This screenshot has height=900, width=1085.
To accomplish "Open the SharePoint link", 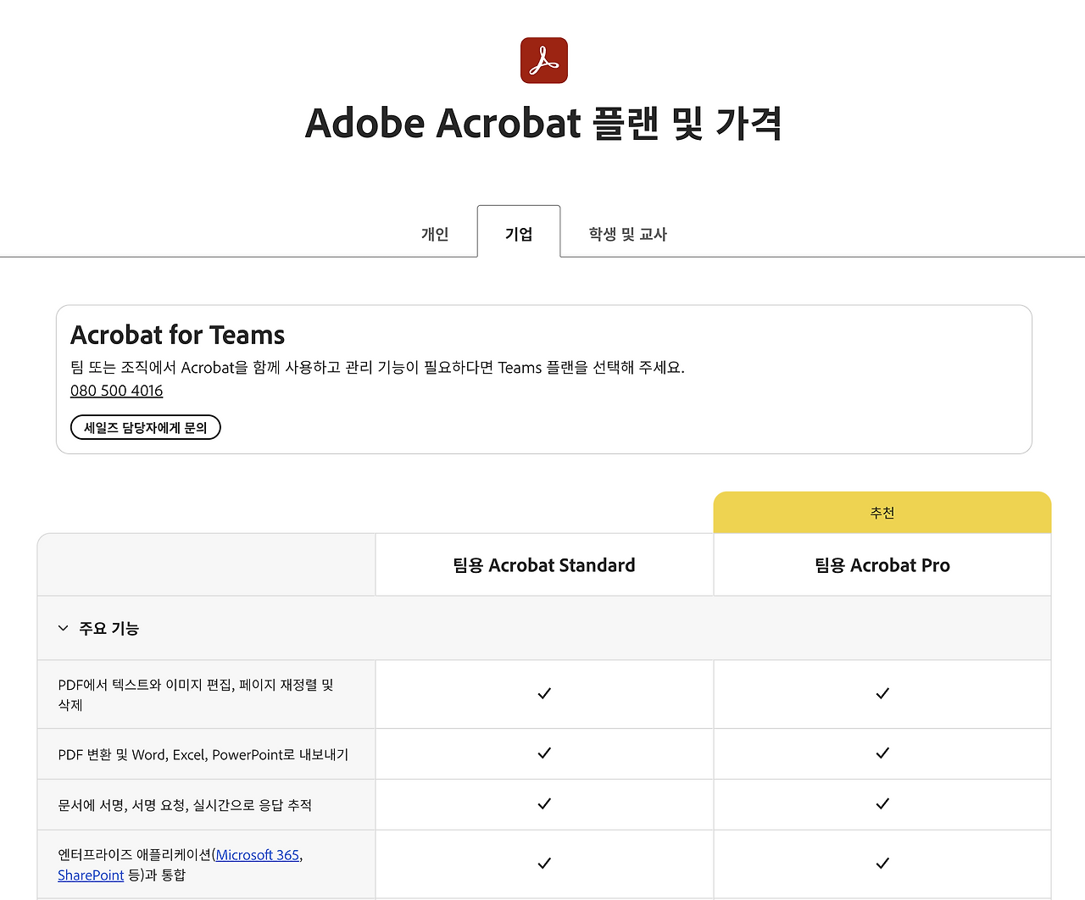I will point(91,875).
